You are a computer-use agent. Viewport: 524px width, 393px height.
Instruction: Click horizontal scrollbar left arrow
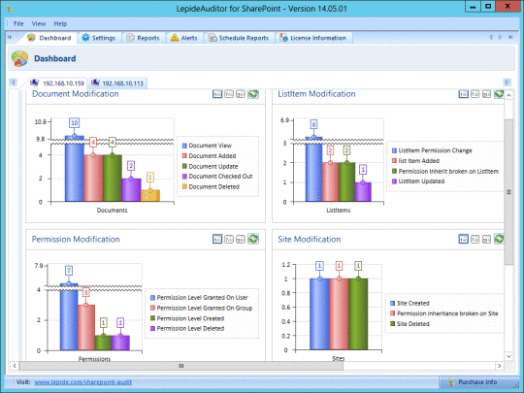(x=15, y=366)
